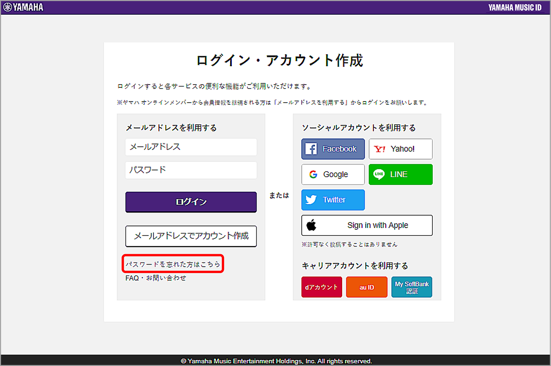Click the ログイン・アカウント作成 page title
551x366 pixels.
279,61
